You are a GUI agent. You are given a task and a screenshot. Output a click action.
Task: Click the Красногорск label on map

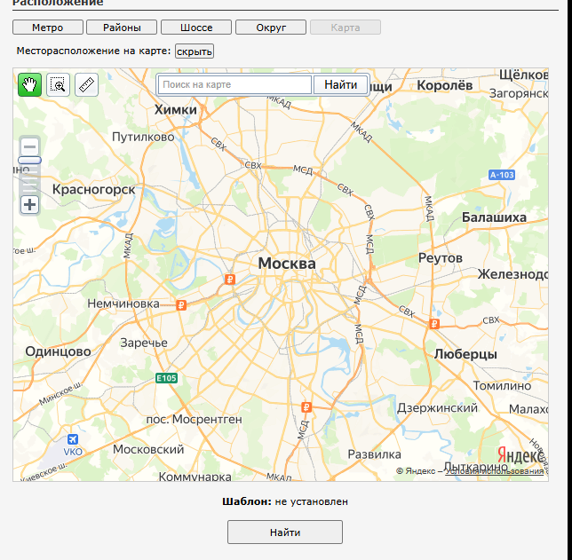point(94,190)
